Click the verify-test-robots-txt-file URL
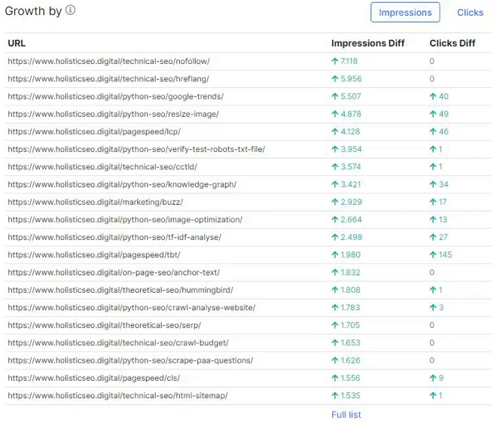The width and height of the screenshot is (497, 429). point(136,149)
